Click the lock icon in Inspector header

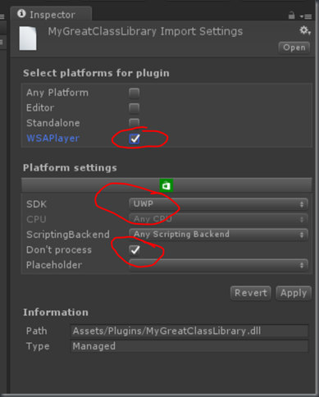click(292, 16)
